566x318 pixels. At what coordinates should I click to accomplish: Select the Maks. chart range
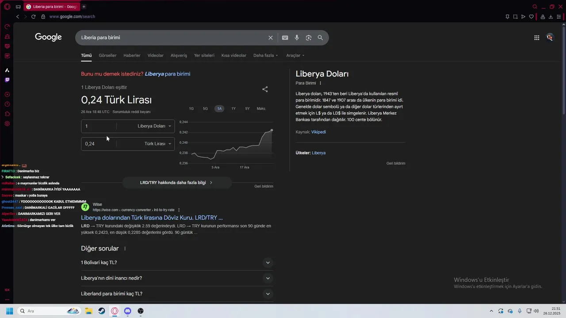[x=261, y=109]
